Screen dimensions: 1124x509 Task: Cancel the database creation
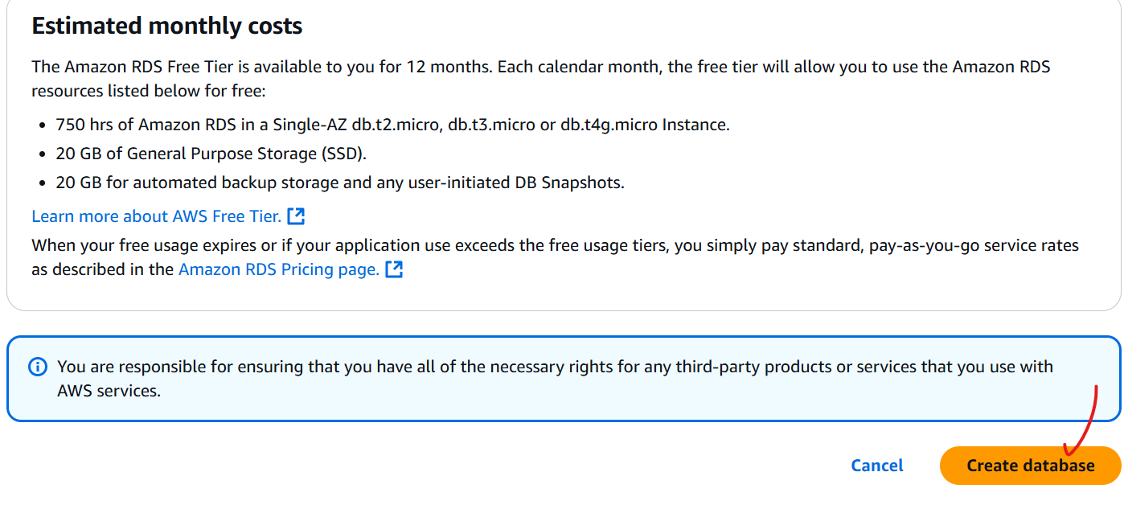(x=876, y=466)
